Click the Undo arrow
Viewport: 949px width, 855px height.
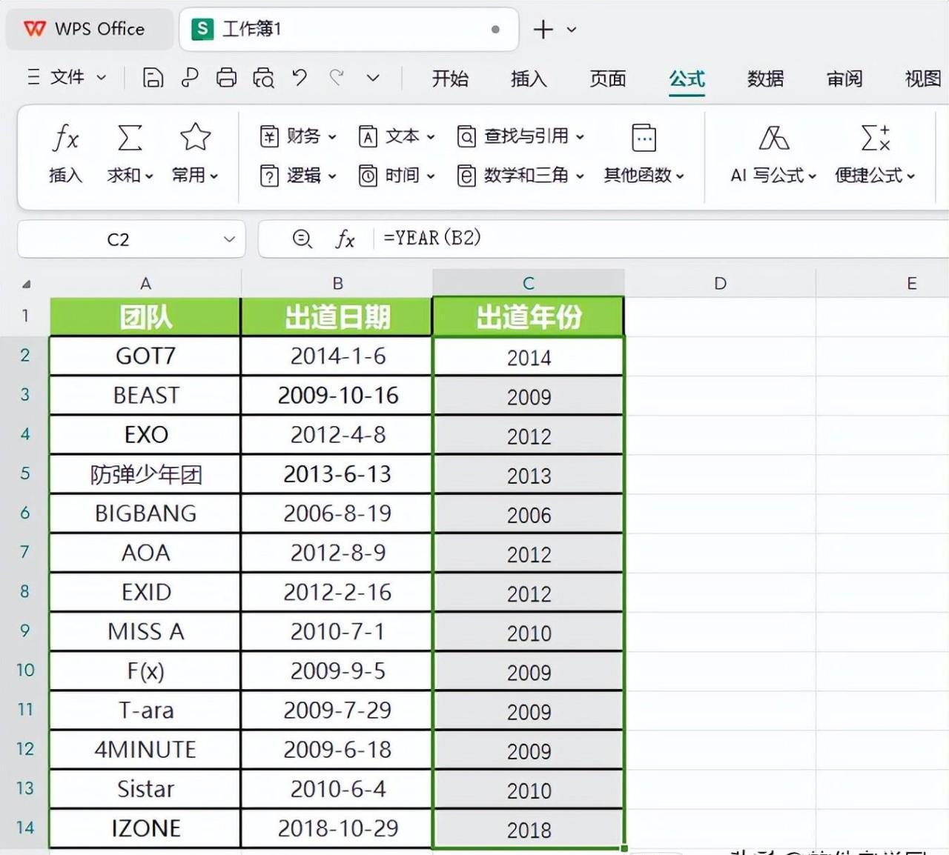(300, 77)
